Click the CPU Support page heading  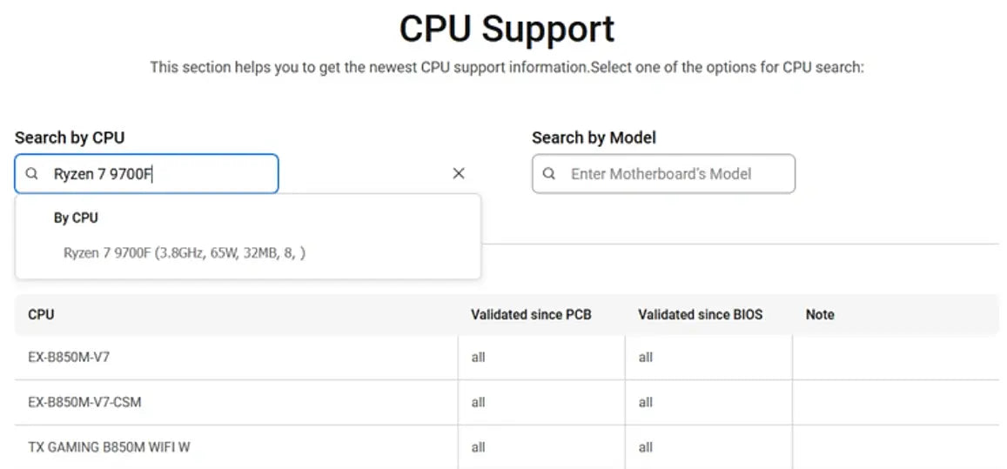point(507,29)
